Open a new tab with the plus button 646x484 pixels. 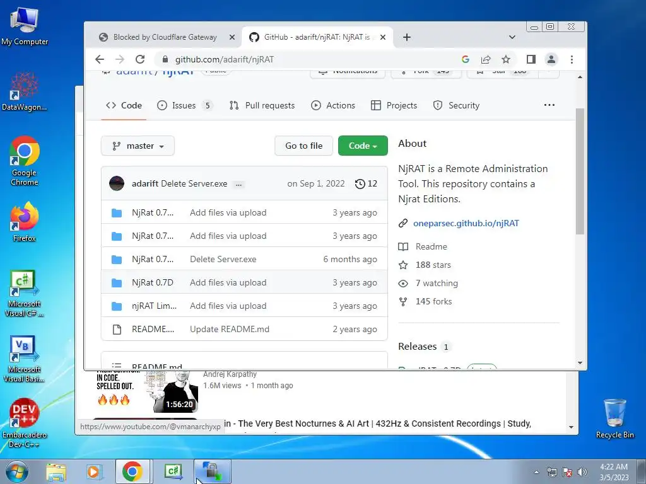tap(407, 37)
